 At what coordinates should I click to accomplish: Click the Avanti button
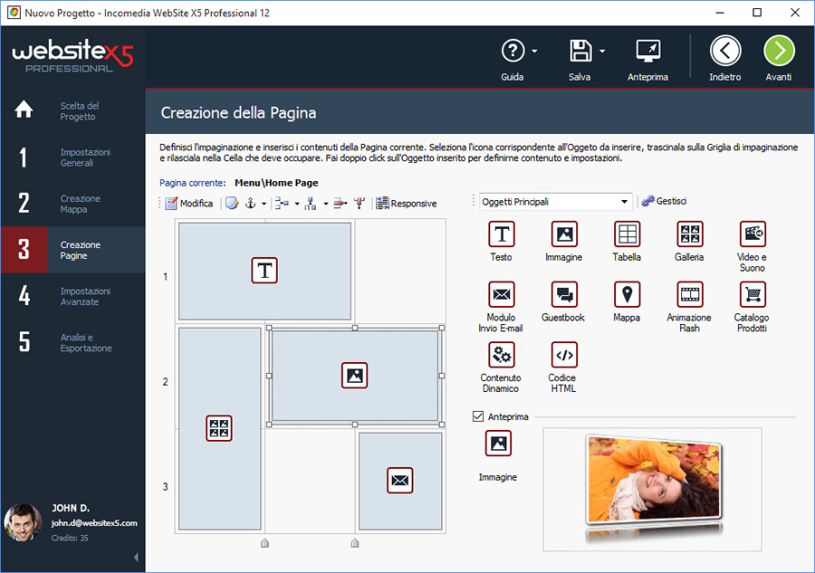tap(778, 52)
